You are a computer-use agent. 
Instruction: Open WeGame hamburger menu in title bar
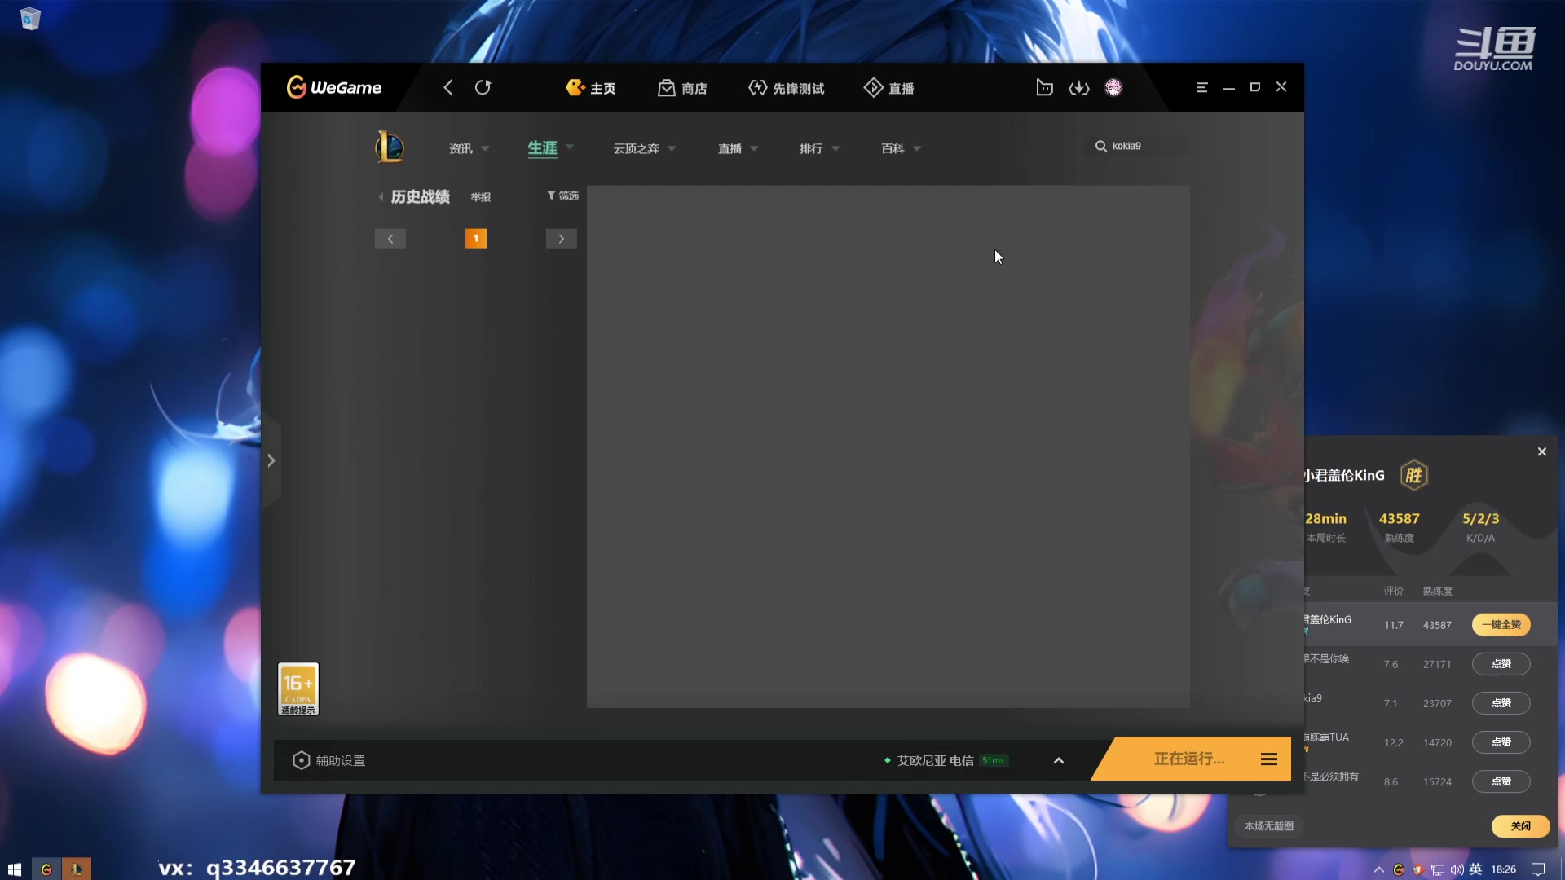1201,87
